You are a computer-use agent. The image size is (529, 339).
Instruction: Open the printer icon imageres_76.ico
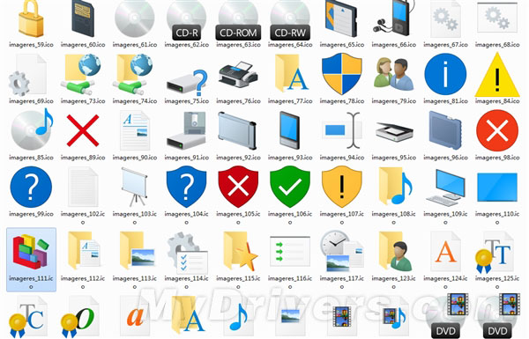238,75
